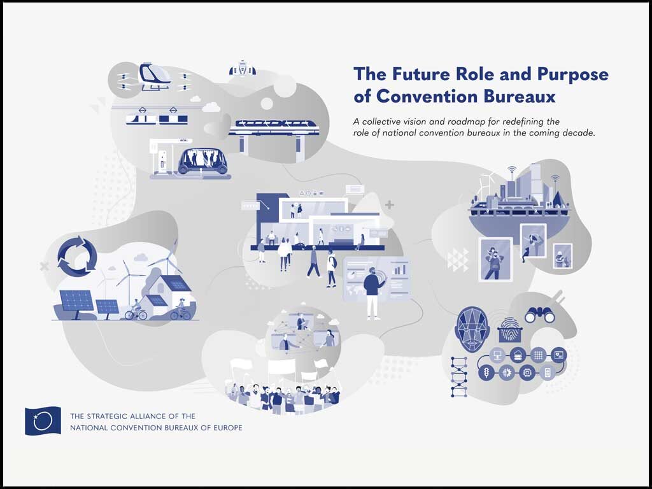Click the passenger drone air taxi
This screenshot has height=489, width=652.
point(154,77)
